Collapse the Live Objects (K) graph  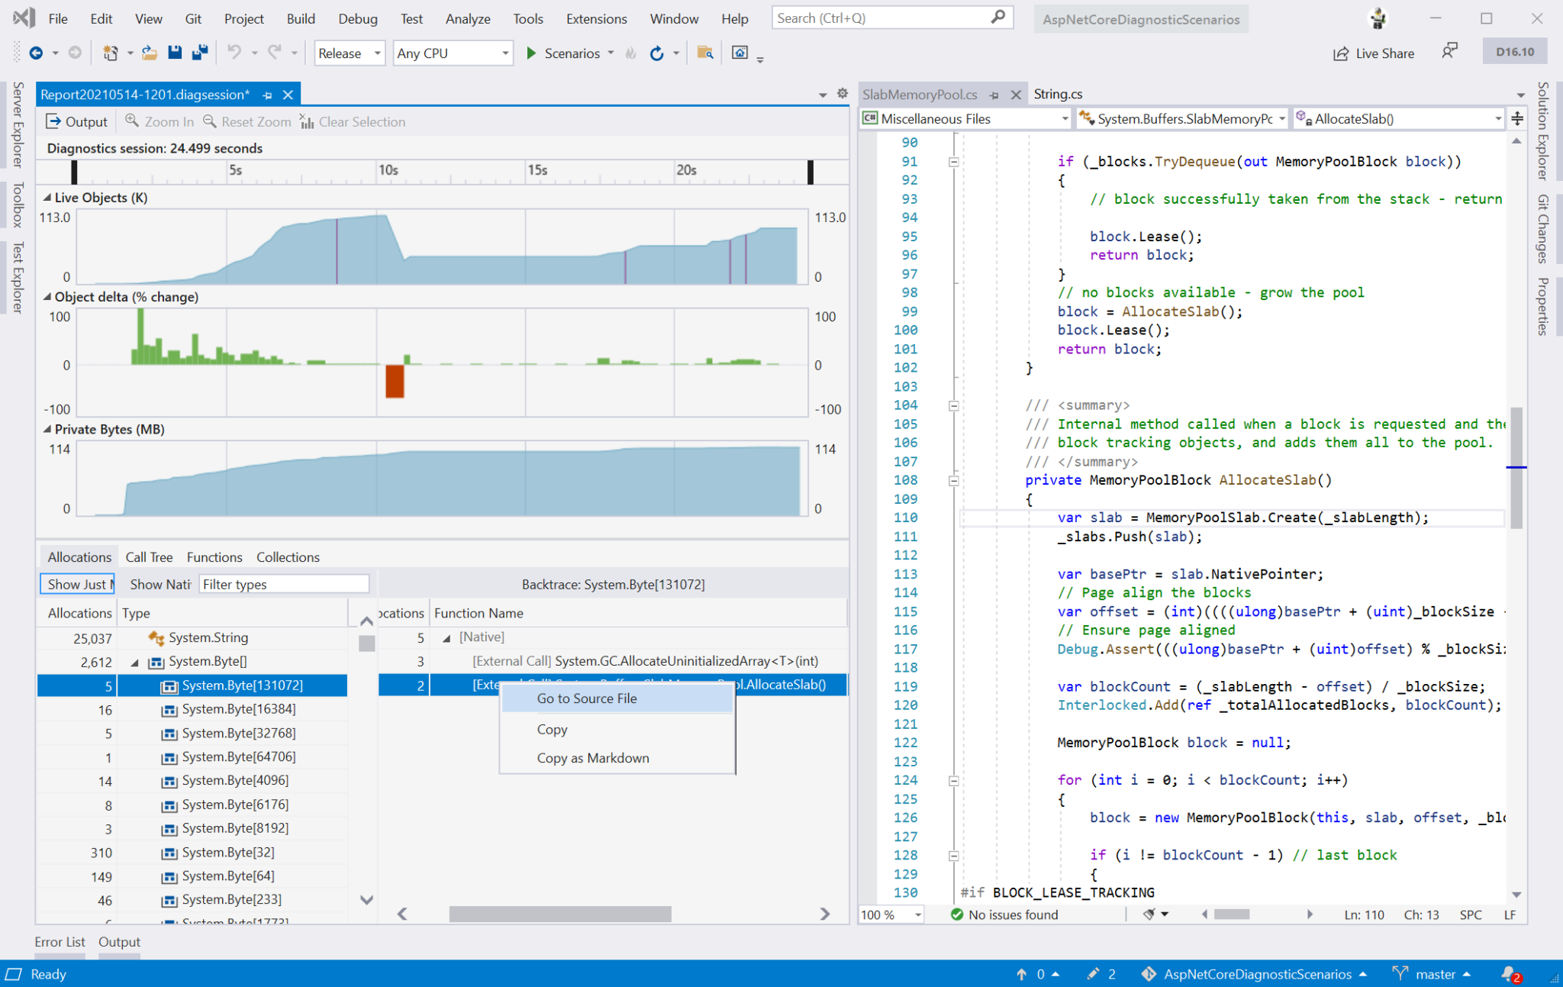click(47, 197)
